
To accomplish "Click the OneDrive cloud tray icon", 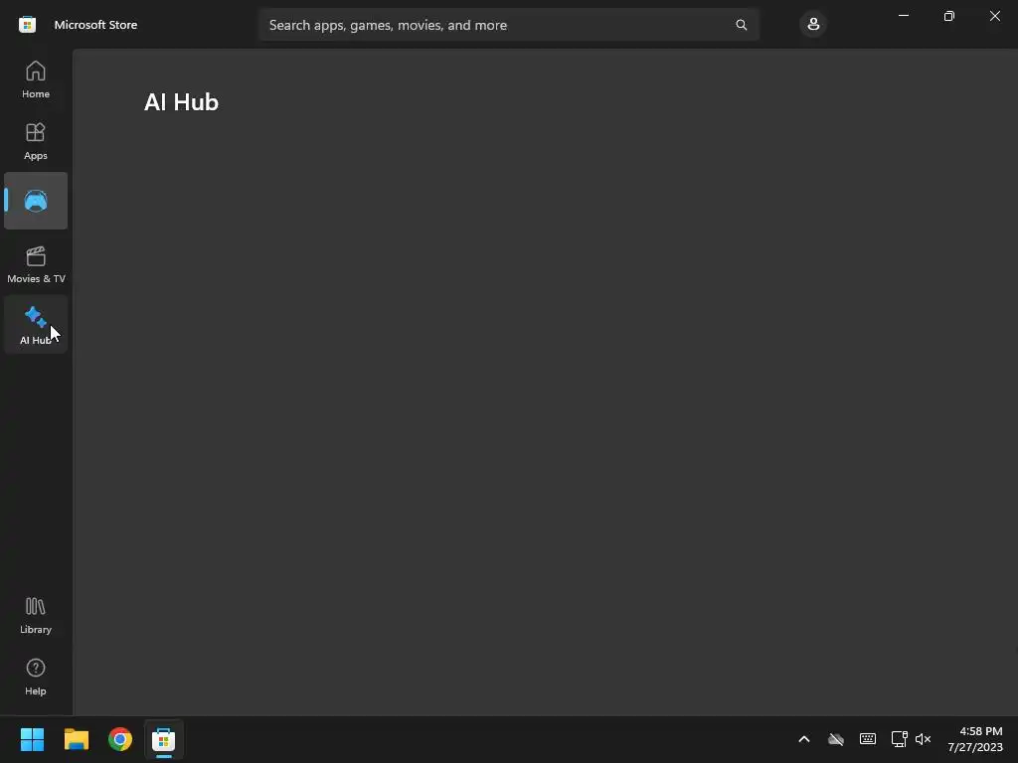I will tap(835, 739).
